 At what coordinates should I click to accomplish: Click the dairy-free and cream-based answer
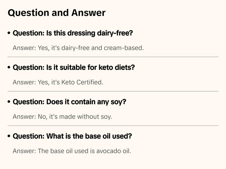78,48
